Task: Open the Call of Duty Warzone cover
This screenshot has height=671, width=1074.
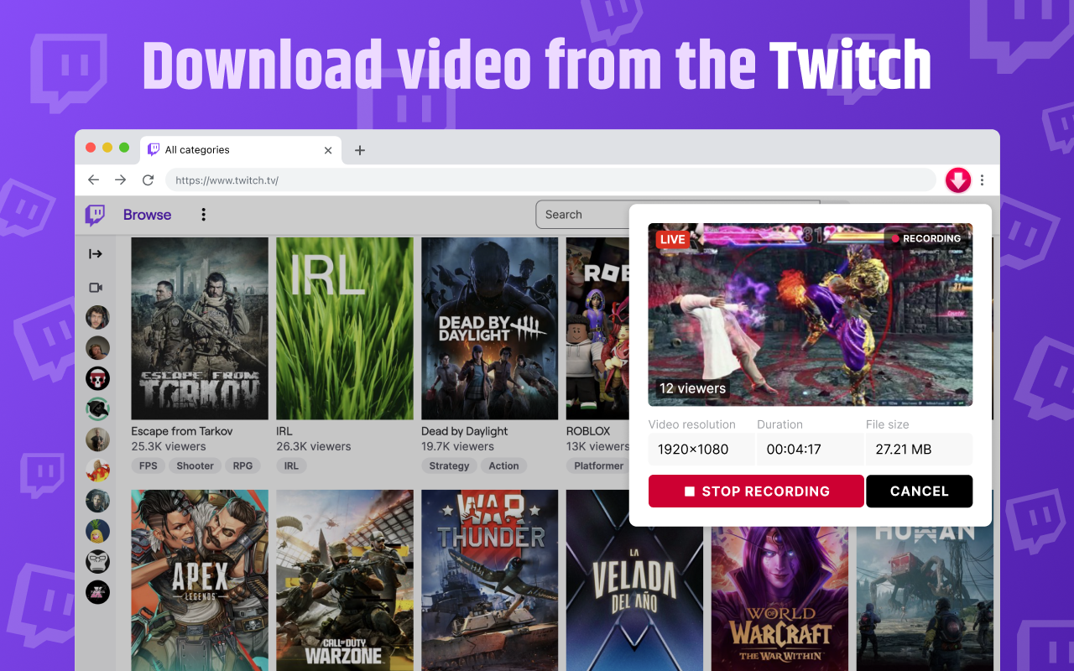Action: 345,580
